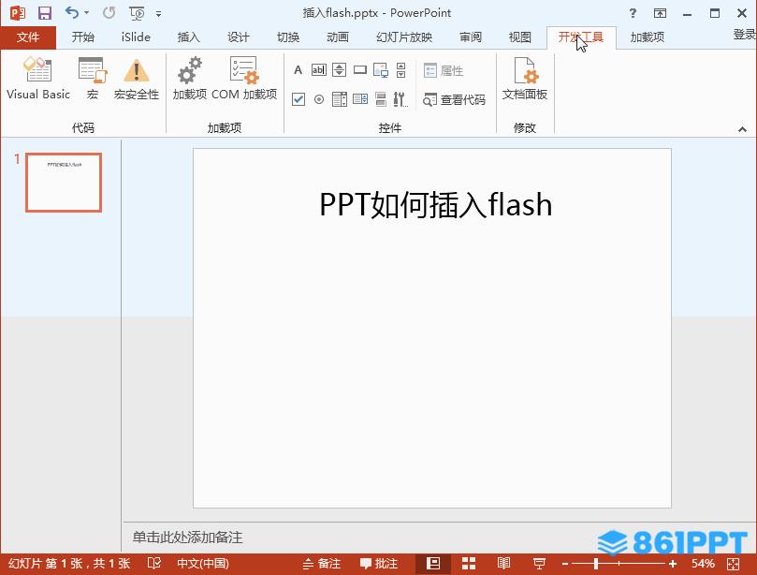Insert a Check Box control
757x575 pixels.
(x=298, y=99)
